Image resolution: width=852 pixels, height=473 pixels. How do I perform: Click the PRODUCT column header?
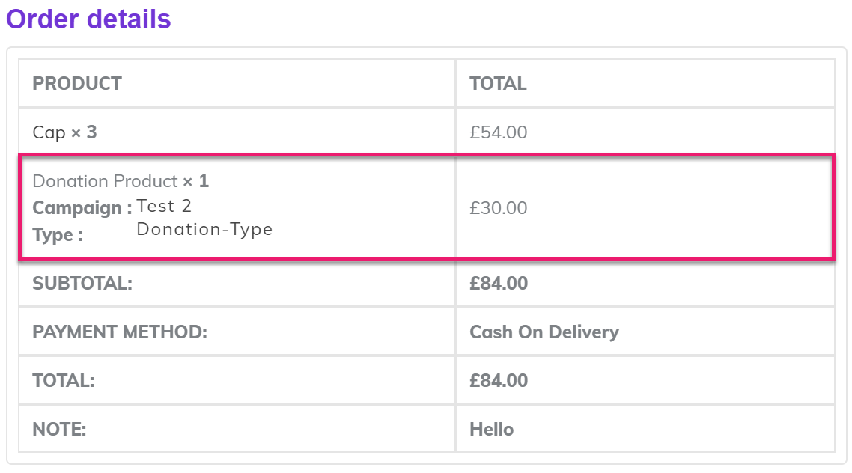[x=77, y=84]
